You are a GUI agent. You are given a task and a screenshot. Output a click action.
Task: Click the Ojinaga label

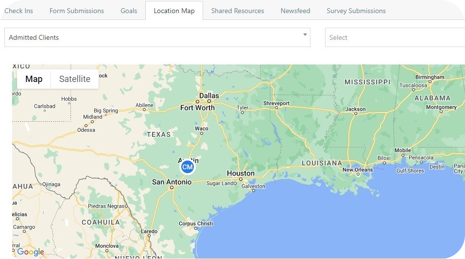point(52,184)
